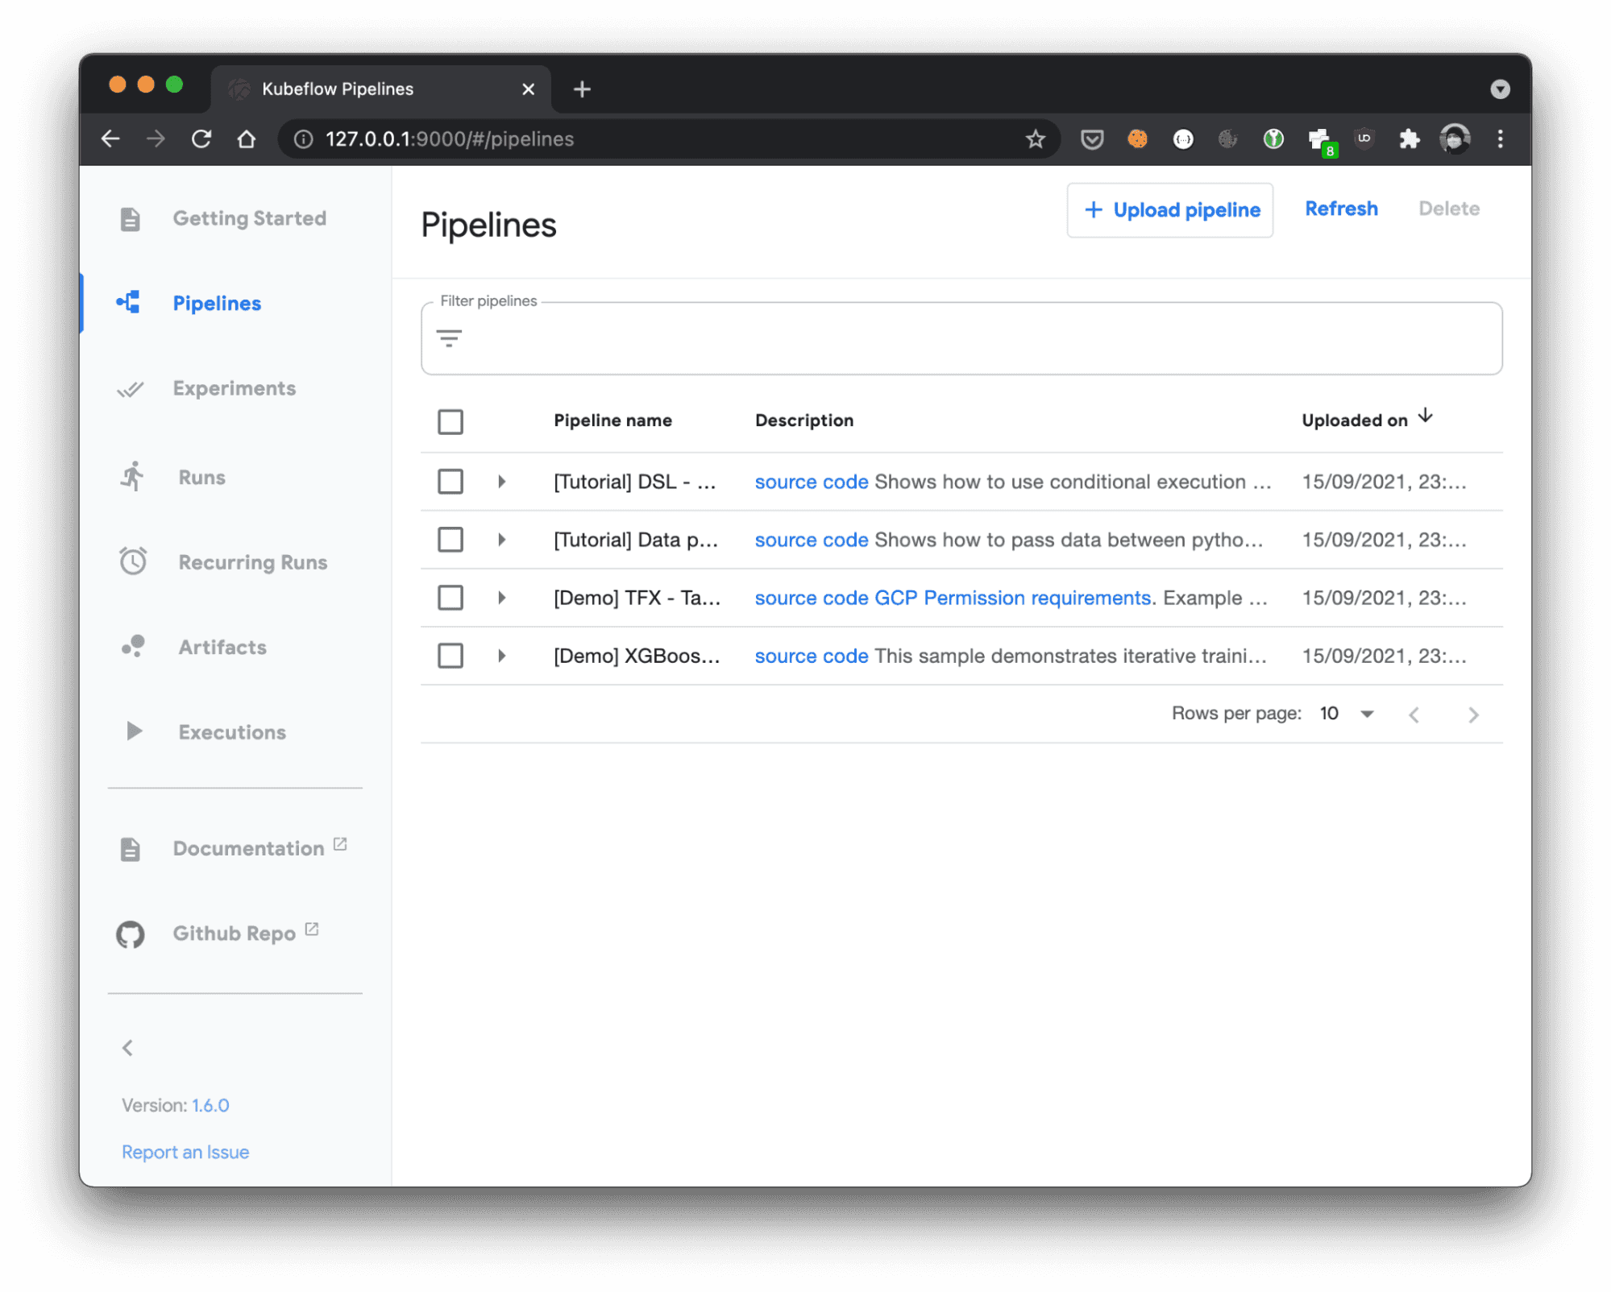Viewport: 1611px width, 1292px height.
Task: Open the [Tutorial] DSL pipeline name
Action: pyautogui.click(x=634, y=482)
